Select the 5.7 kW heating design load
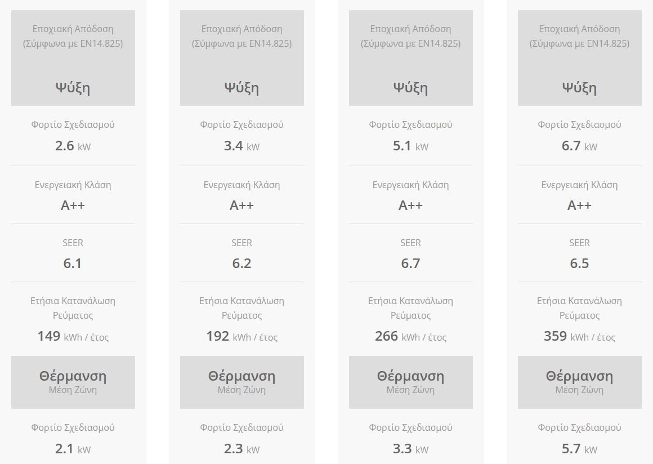This screenshot has width=653, height=464. pyautogui.click(x=579, y=449)
